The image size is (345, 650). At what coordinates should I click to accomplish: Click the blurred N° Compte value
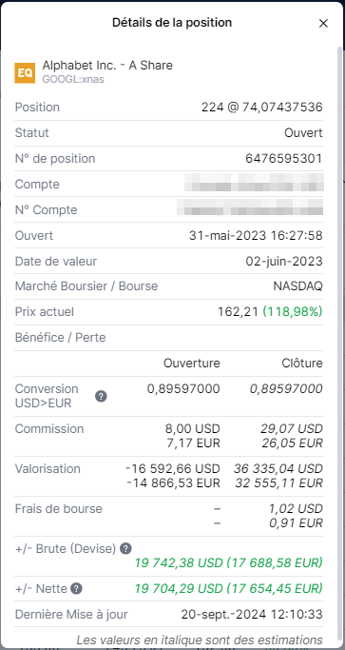coord(250,207)
